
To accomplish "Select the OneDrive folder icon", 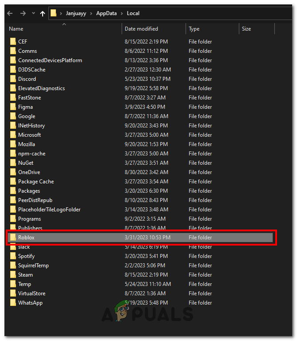I will click(x=13, y=172).
